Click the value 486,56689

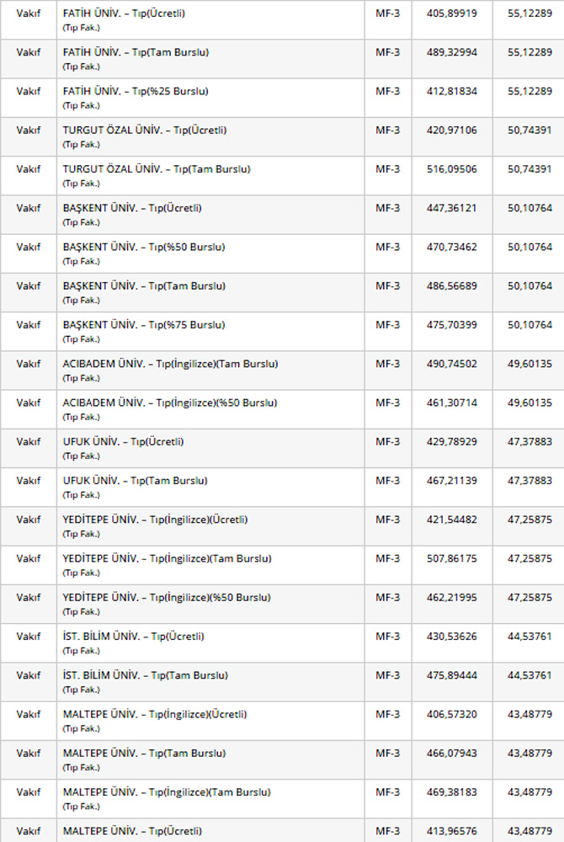click(452, 285)
